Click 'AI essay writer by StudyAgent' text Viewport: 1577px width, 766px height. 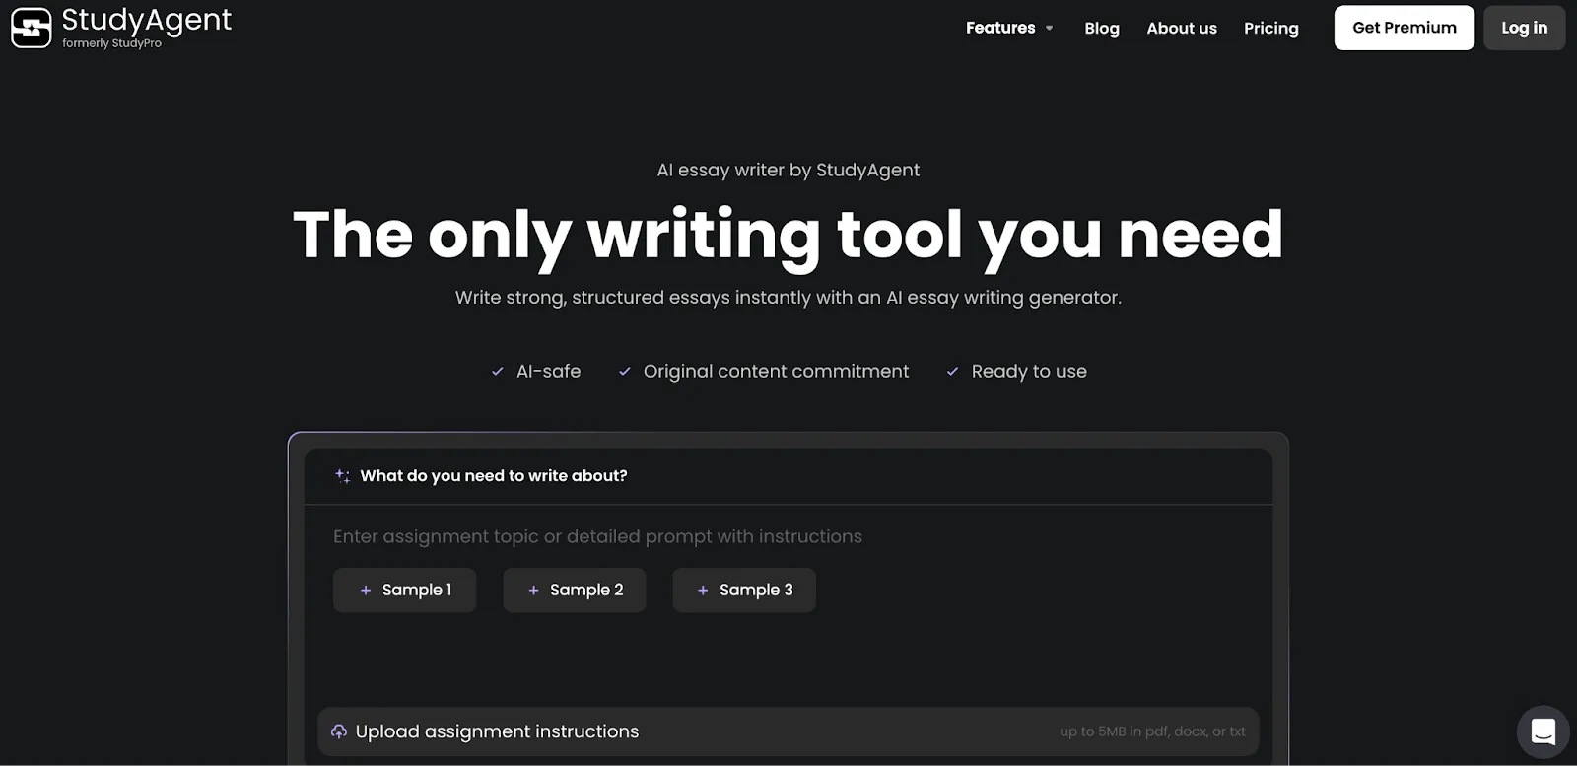(788, 170)
